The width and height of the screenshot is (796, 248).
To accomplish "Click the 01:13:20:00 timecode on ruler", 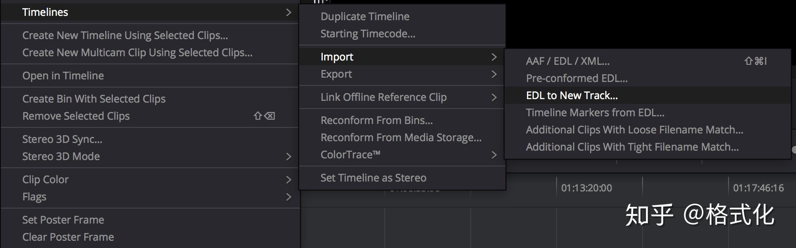I will pos(586,188).
